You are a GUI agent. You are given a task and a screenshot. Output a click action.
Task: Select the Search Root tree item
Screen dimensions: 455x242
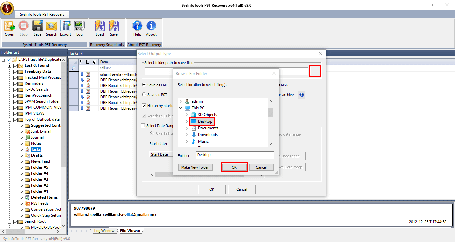pos(35,221)
